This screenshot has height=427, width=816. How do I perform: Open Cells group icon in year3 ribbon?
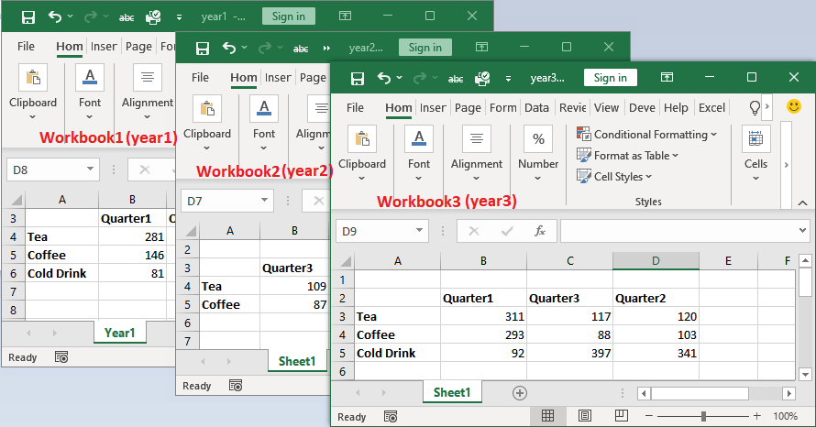755,139
